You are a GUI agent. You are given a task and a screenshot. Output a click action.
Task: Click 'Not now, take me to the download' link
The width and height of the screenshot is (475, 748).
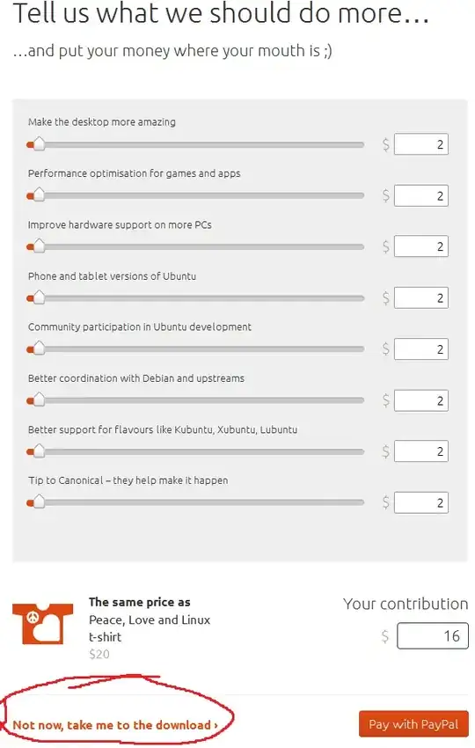click(x=115, y=725)
